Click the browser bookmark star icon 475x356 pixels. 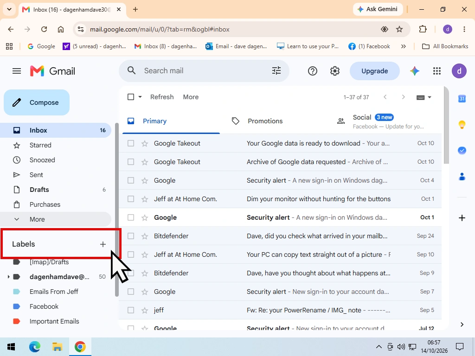click(399, 29)
